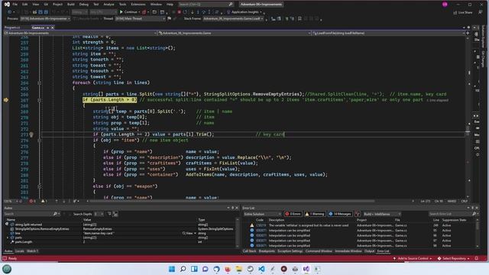Open the LoadFromFile member dropdown
Screen dimensions: 489x275
tap(388, 33)
